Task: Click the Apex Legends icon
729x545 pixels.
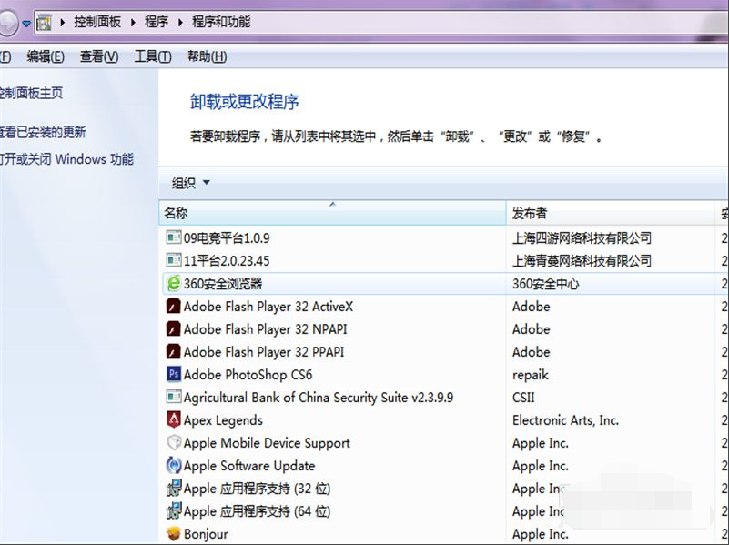Action: click(x=174, y=420)
